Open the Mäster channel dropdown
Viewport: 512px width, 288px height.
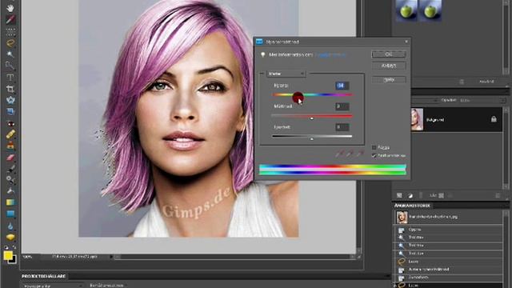click(286, 74)
